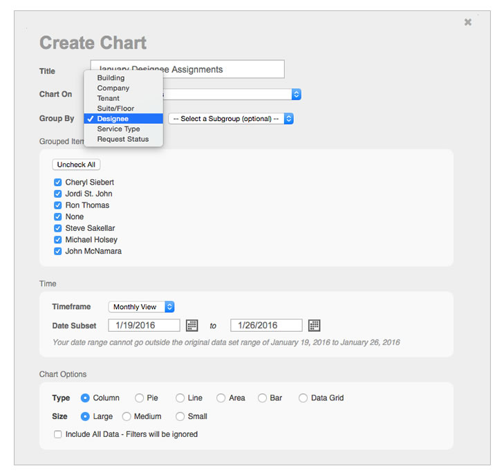Select Tenant option in the open menu

point(108,98)
